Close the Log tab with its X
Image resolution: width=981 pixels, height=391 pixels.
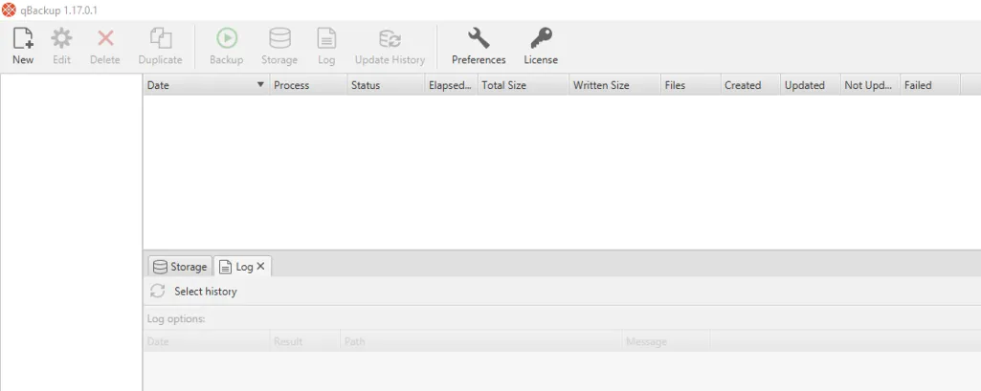click(261, 266)
